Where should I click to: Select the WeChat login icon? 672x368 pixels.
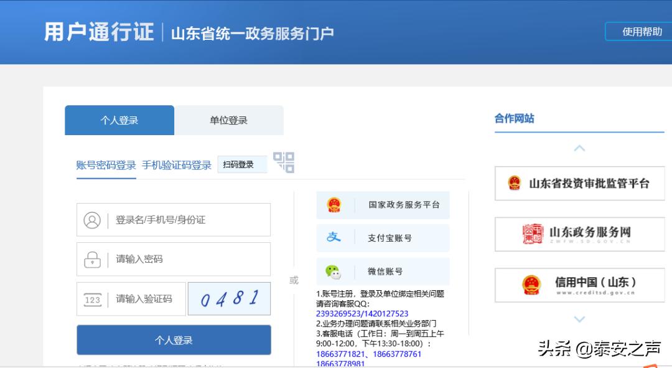(334, 271)
